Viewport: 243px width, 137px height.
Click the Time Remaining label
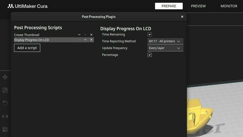click(x=113, y=34)
